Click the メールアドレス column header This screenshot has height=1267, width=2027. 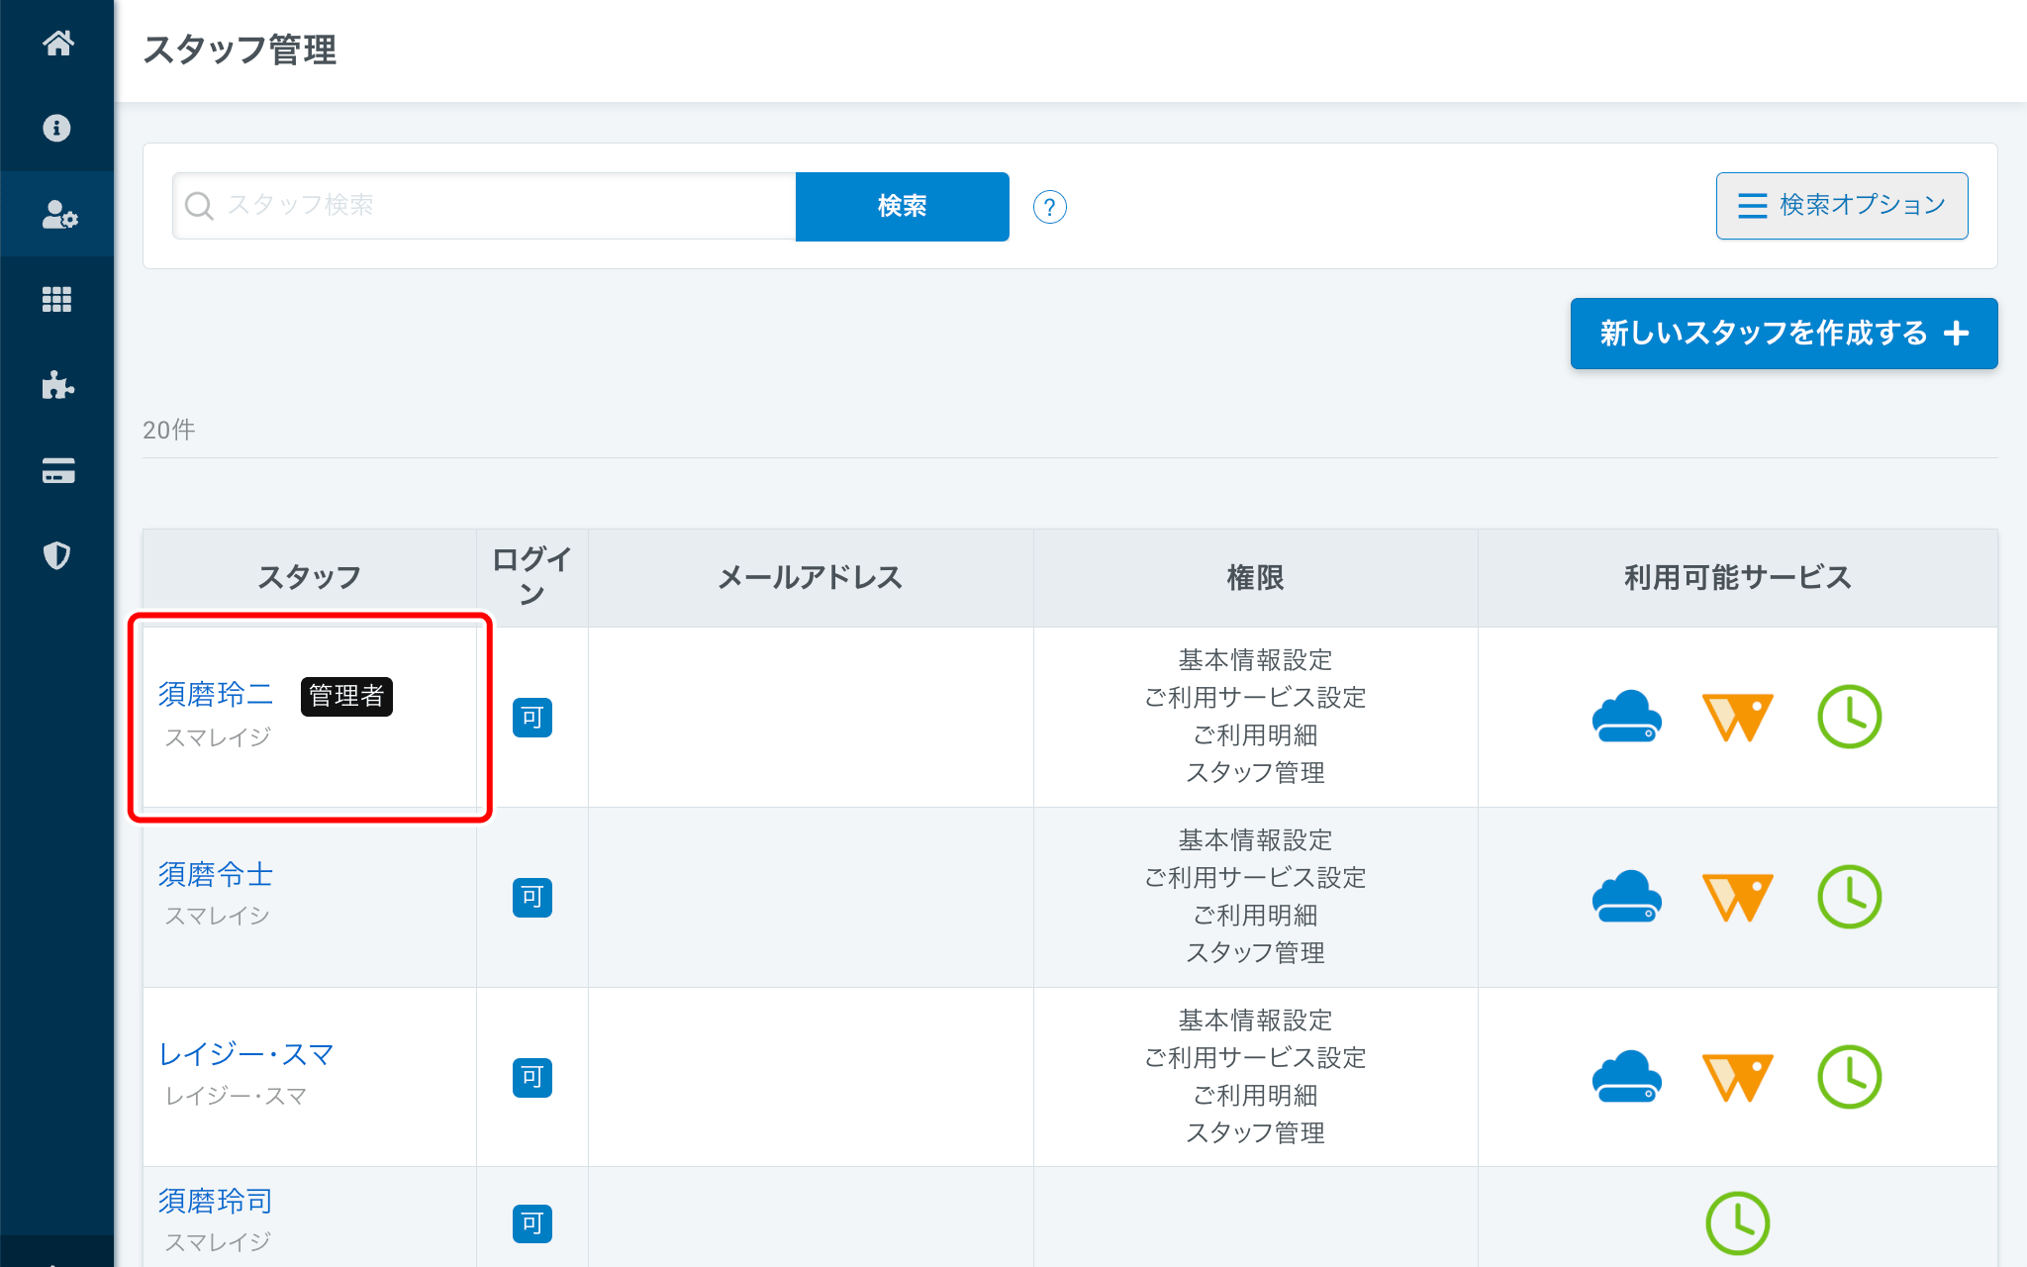click(811, 577)
